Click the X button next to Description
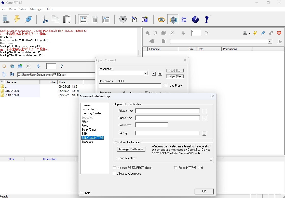The image size is (285, 198). pyautogui.click(x=154, y=74)
